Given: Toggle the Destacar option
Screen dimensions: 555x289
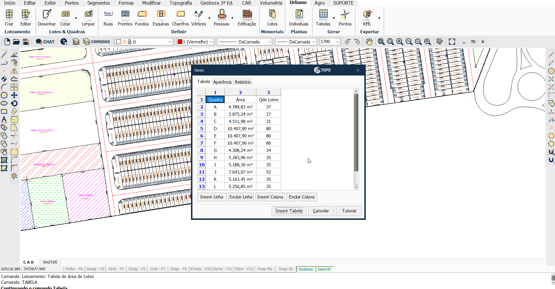Looking at the screenshot, I should click(x=306, y=269).
